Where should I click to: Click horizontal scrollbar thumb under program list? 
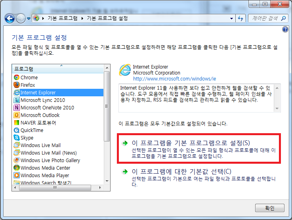point(55,187)
